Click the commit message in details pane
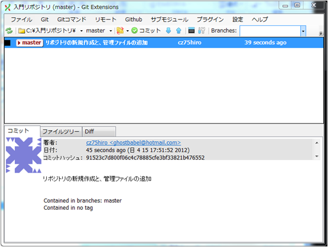The height and width of the screenshot is (247, 328). pyautogui.click(x=97, y=179)
